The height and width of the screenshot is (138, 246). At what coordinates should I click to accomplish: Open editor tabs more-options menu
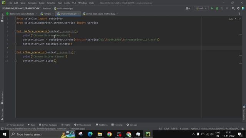tap(239, 14)
